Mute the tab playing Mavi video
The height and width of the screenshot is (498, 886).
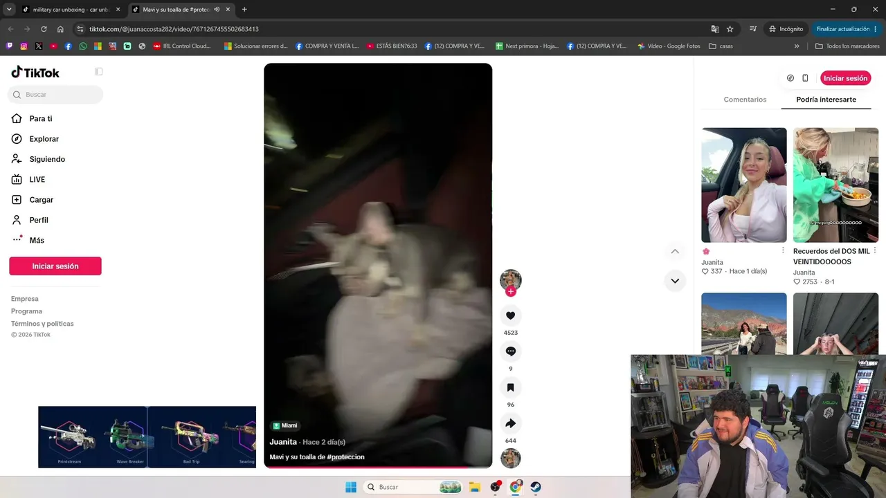217,10
